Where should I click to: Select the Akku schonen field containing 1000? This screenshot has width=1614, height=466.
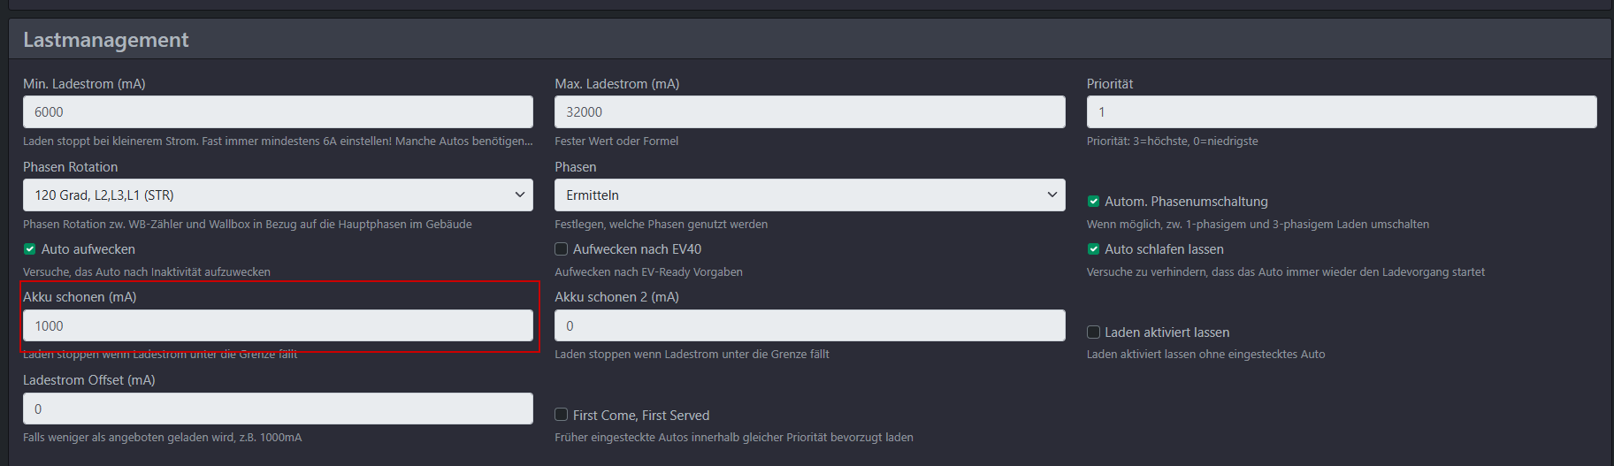278,326
